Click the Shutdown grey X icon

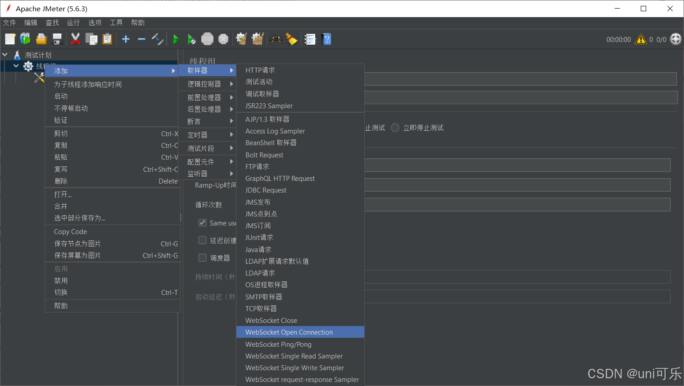click(223, 39)
